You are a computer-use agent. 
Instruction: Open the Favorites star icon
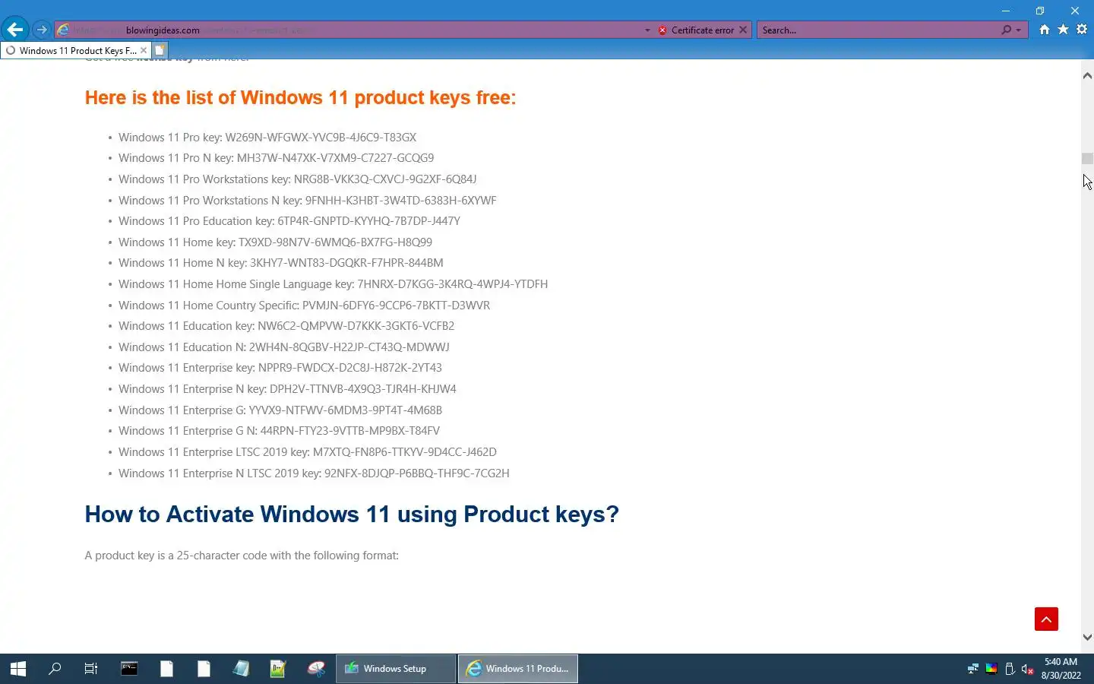[1063, 30]
